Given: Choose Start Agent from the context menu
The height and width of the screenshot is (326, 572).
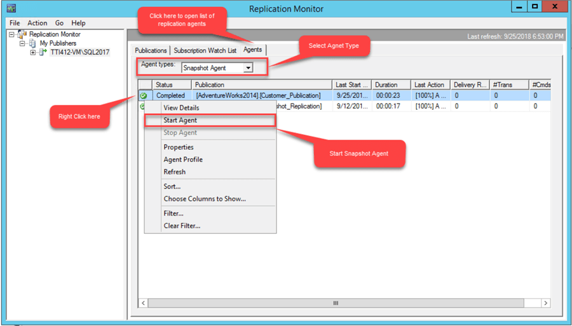Looking at the screenshot, I should pyautogui.click(x=180, y=120).
